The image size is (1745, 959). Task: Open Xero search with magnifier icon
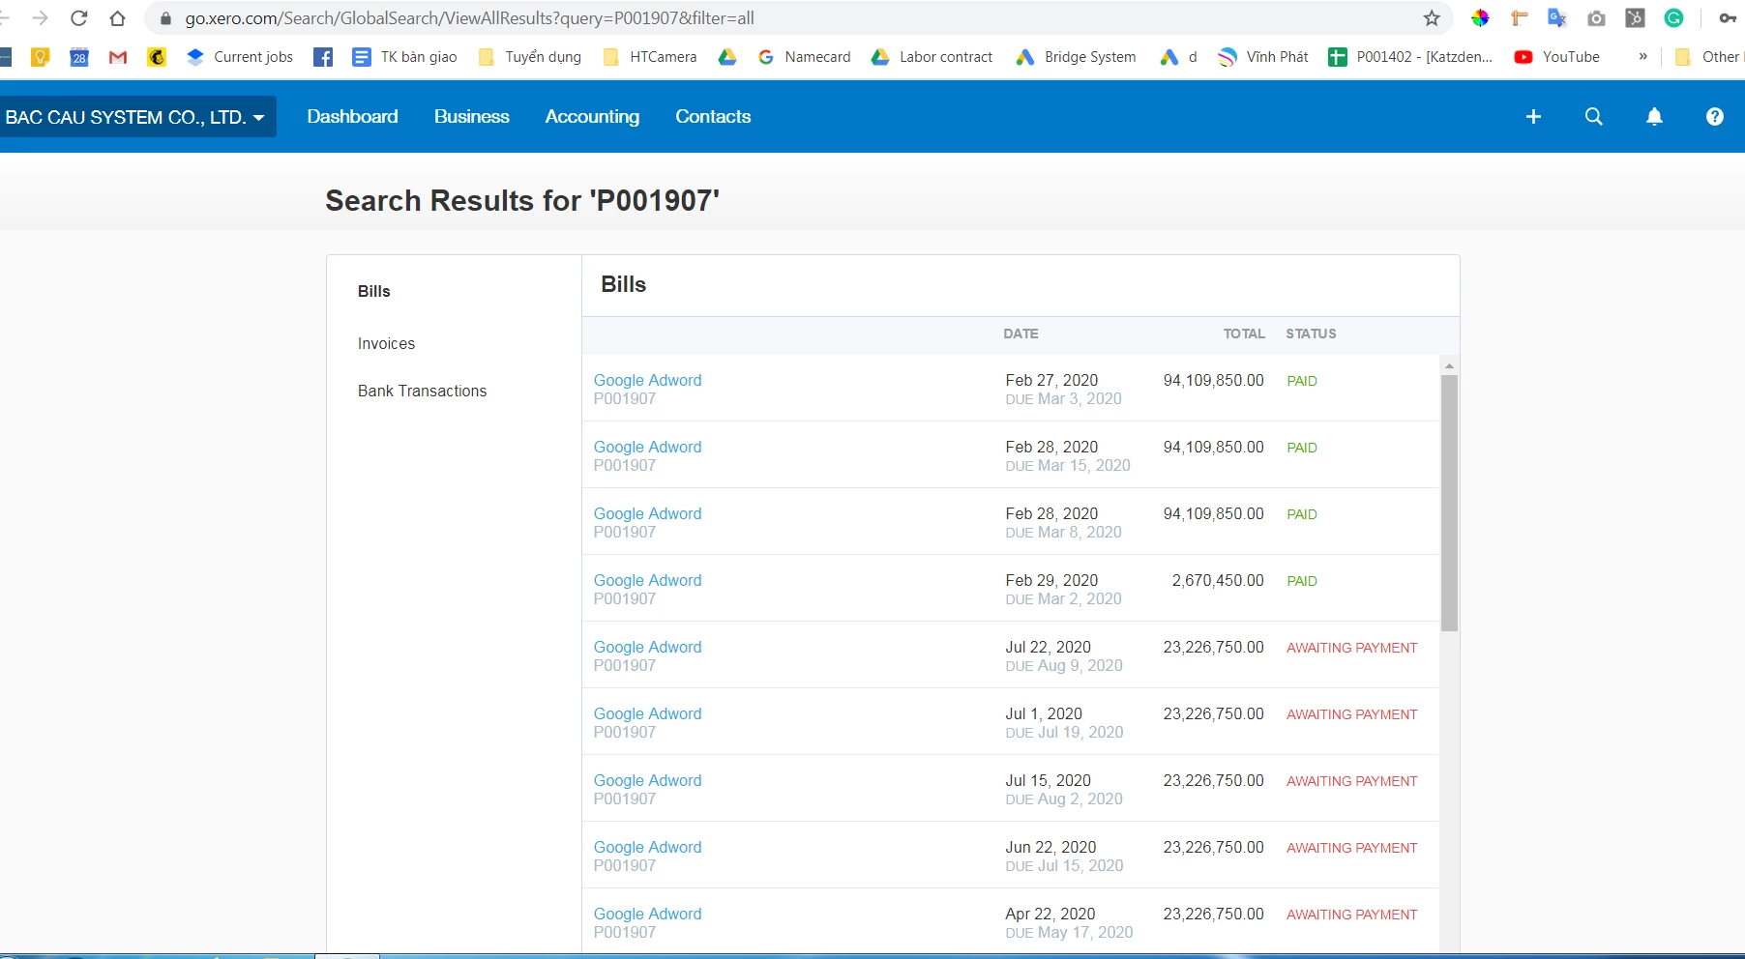(1594, 117)
